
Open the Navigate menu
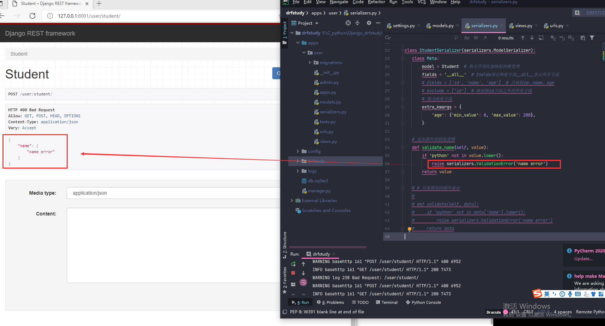click(x=339, y=2)
